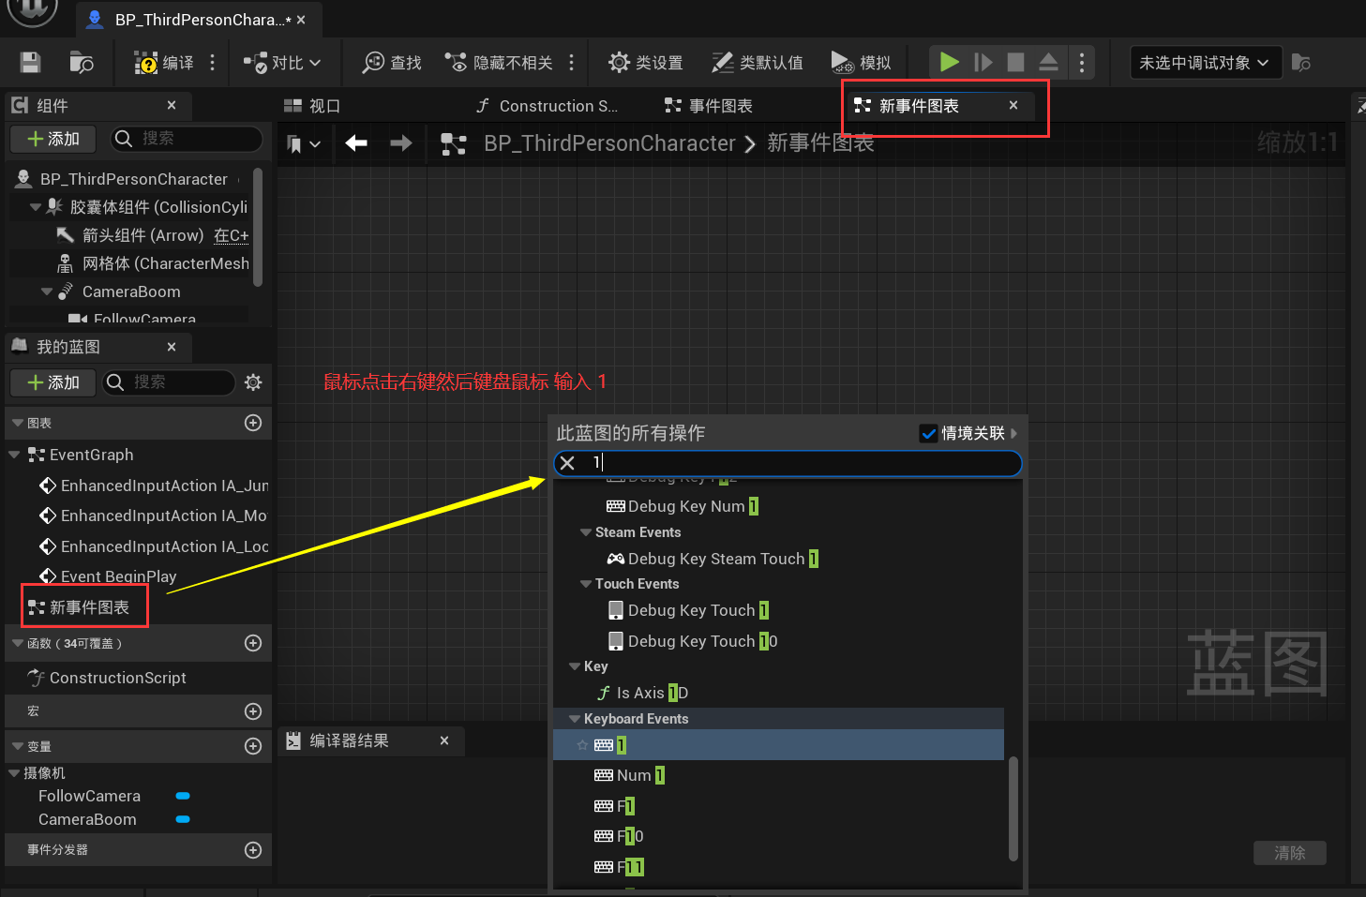This screenshot has height=897, width=1366.
Task: Click My Blueprint search field
Action: click(x=169, y=382)
